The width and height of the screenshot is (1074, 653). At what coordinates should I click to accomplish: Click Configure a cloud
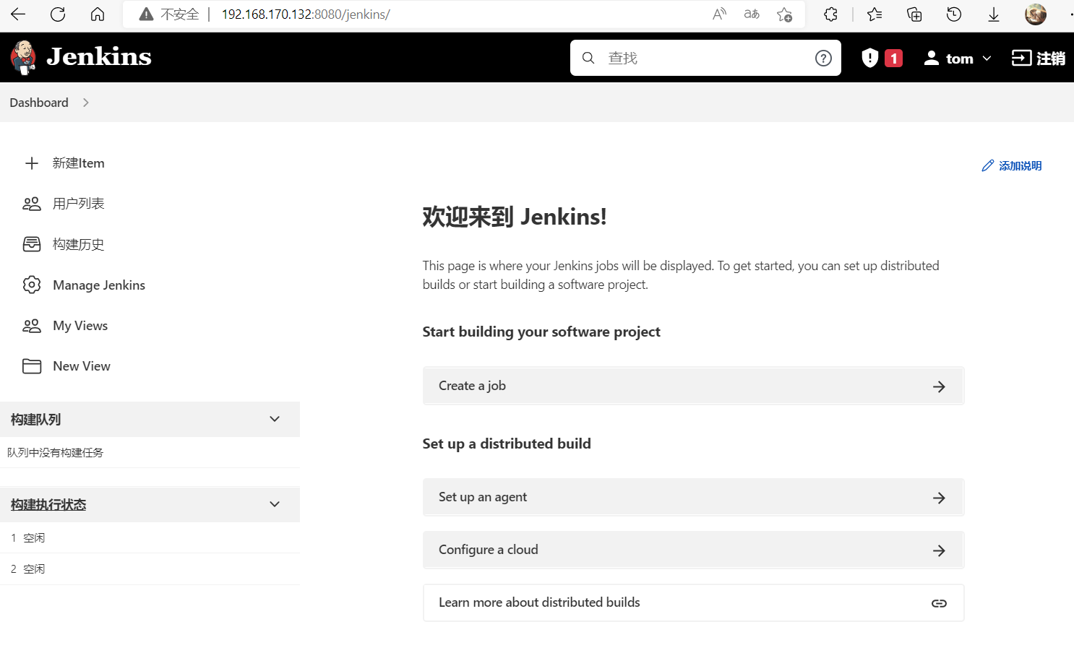tap(694, 550)
